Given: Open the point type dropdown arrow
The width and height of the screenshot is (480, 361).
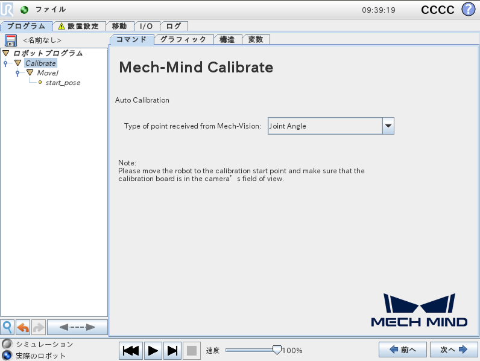Looking at the screenshot, I should click(388, 126).
